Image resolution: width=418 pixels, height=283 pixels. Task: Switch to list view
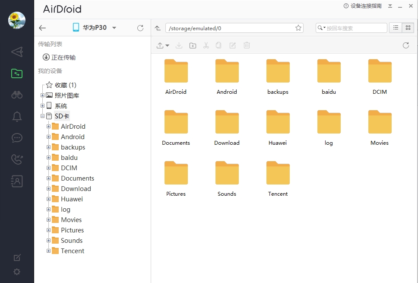[x=396, y=28]
